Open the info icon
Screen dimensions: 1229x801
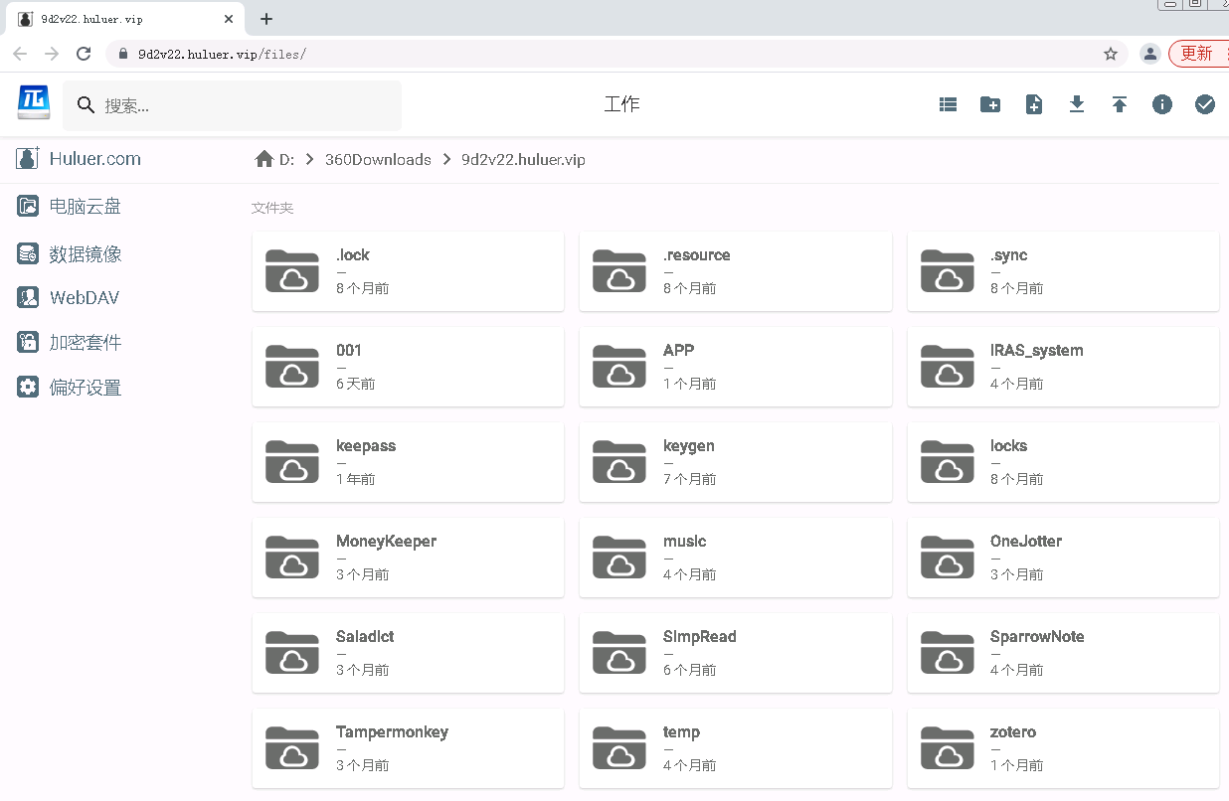point(1162,104)
